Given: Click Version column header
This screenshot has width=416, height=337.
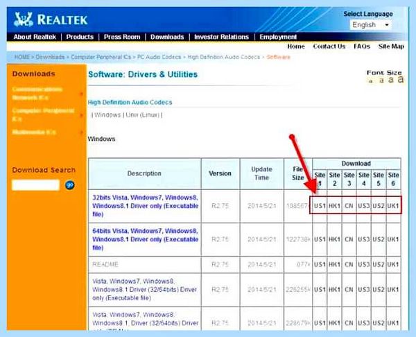Looking at the screenshot, I should coord(220,173).
